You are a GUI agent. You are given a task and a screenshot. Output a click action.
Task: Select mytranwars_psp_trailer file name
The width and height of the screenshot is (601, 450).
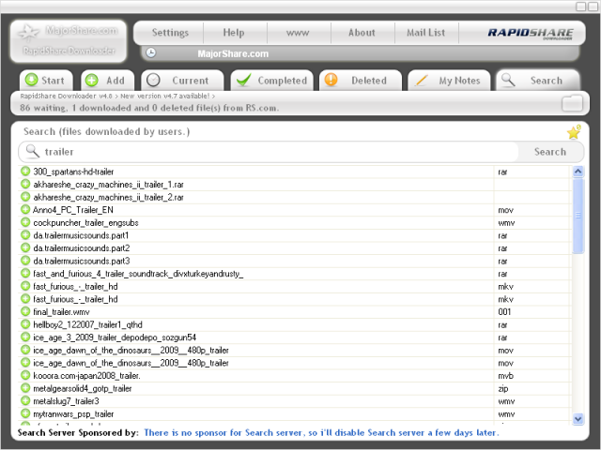[73, 414]
